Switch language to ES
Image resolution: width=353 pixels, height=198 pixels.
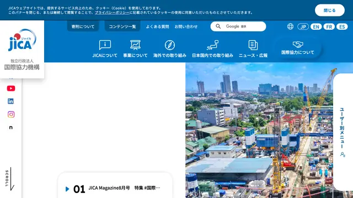342,27
